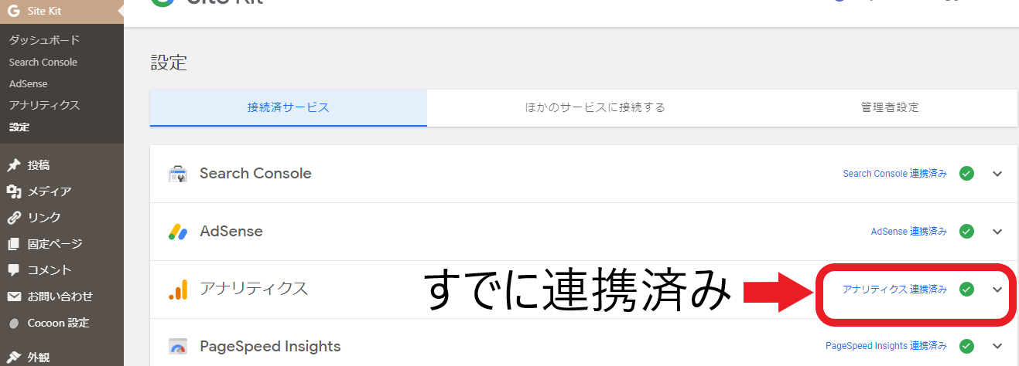Switch to ほかのサービスに接続する tab

[594, 107]
